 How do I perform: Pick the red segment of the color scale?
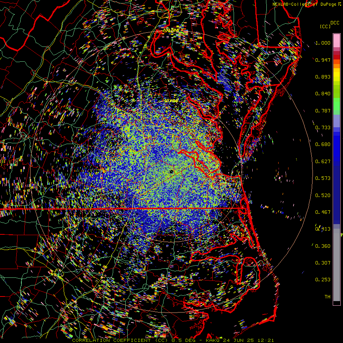tap(337, 57)
